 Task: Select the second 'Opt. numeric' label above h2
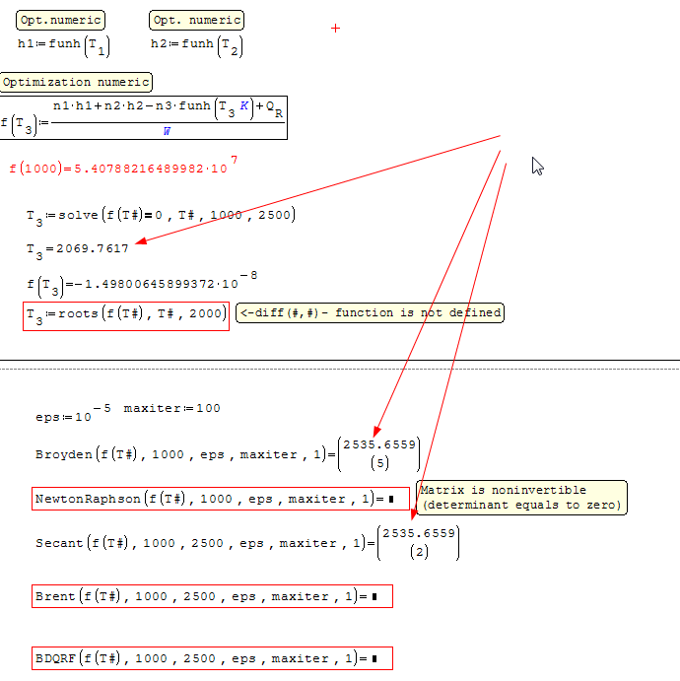coord(196,20)
